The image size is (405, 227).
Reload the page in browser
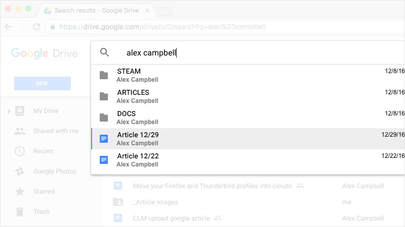[36, 27]
